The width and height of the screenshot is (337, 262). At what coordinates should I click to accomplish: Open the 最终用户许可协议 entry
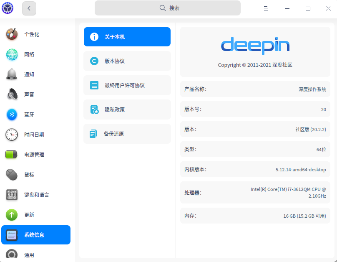127,85
